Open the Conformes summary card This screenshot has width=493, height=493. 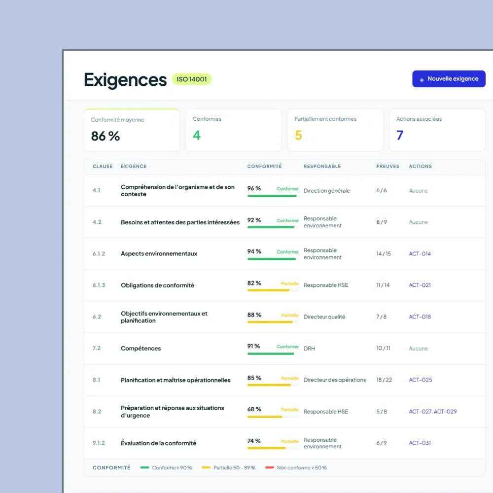pyautogui.click(x=234, y=130)
